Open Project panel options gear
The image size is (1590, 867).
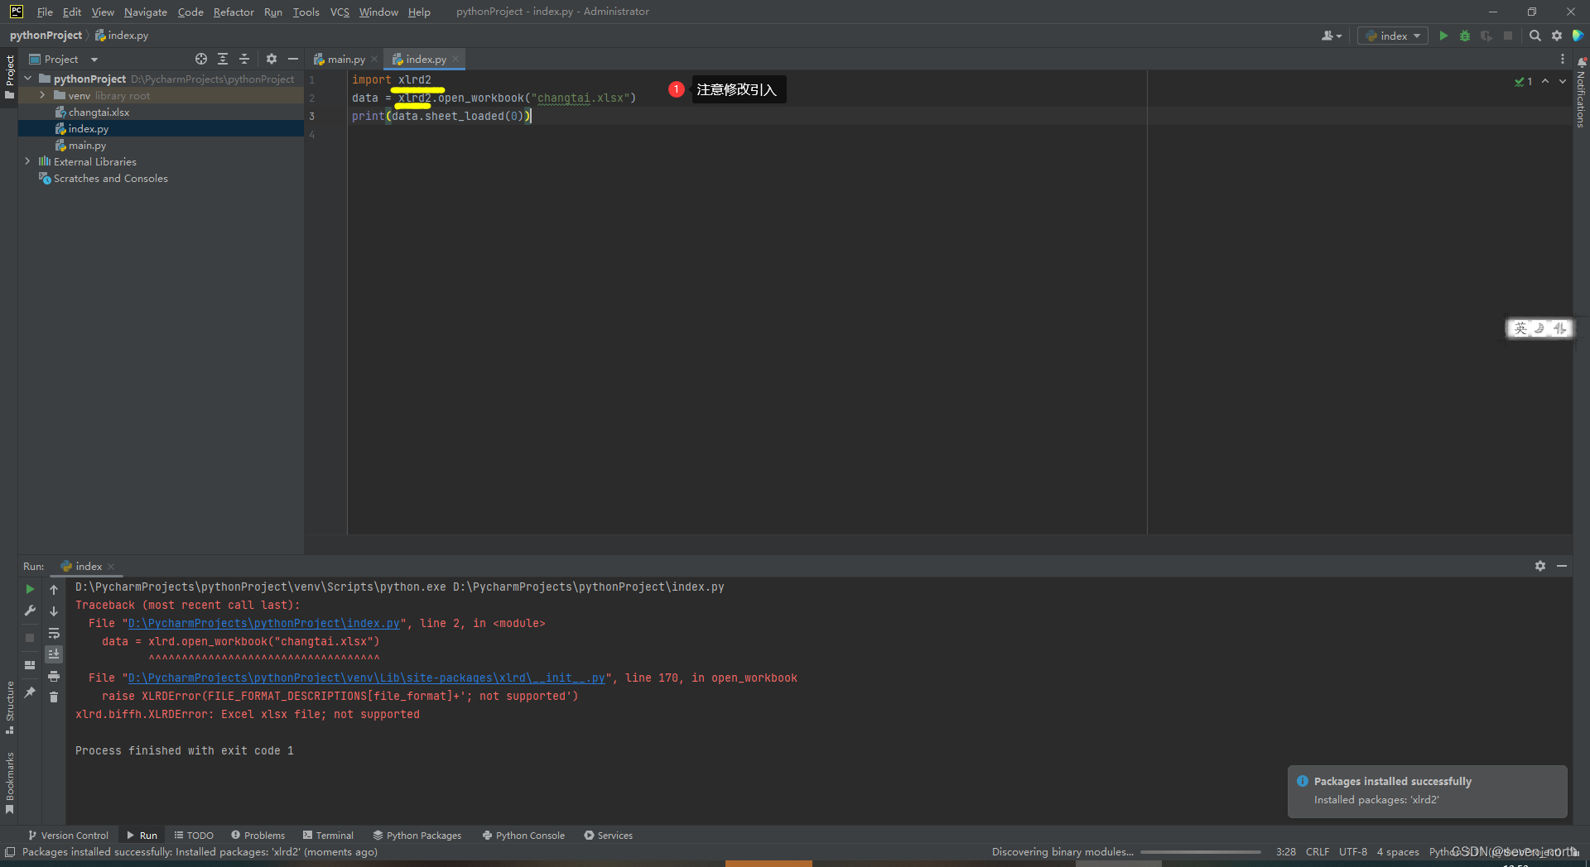(x=272, y=59)
